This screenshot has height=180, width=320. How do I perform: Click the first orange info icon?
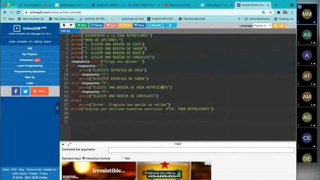coord(275,25)
